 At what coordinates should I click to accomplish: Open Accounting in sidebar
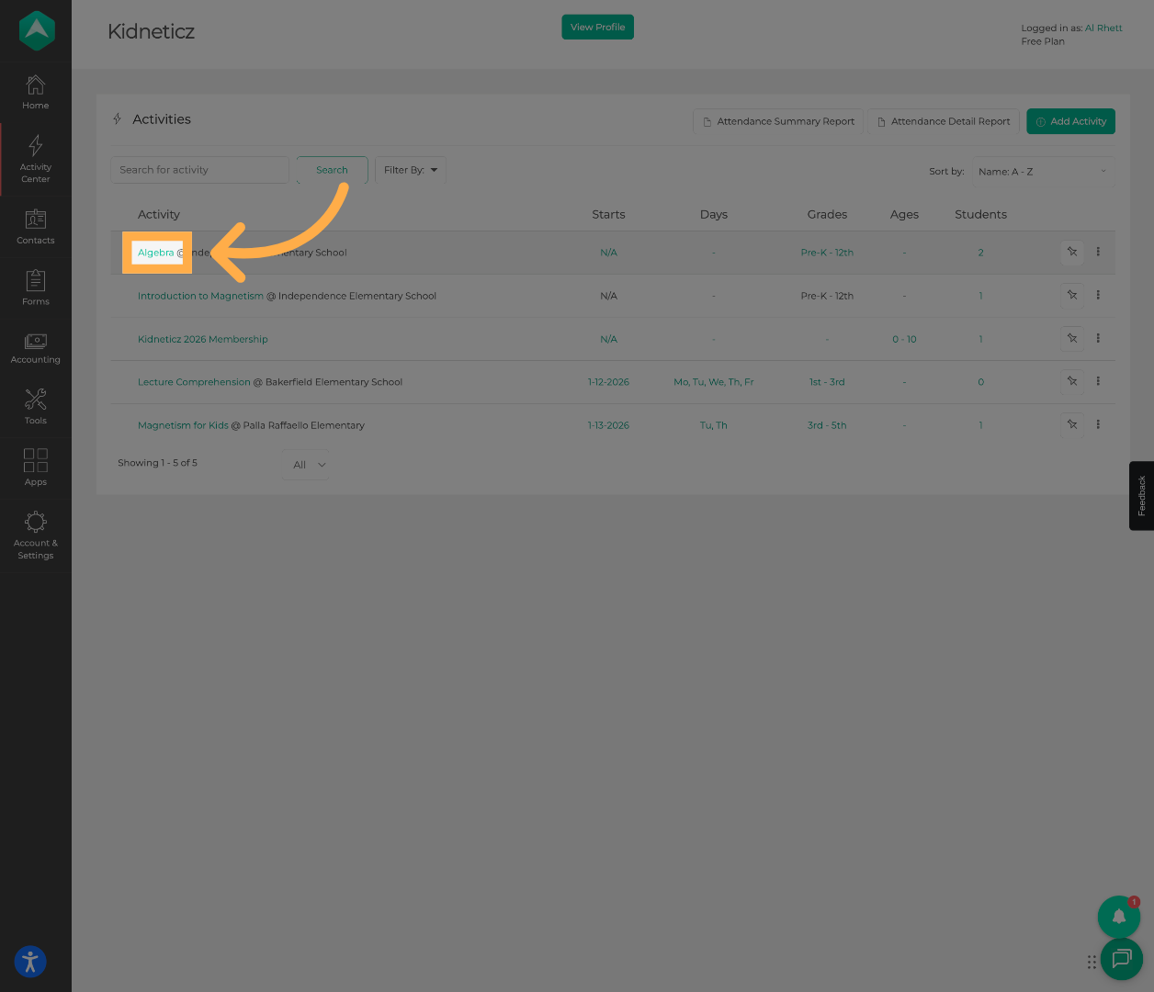[36, 349]
